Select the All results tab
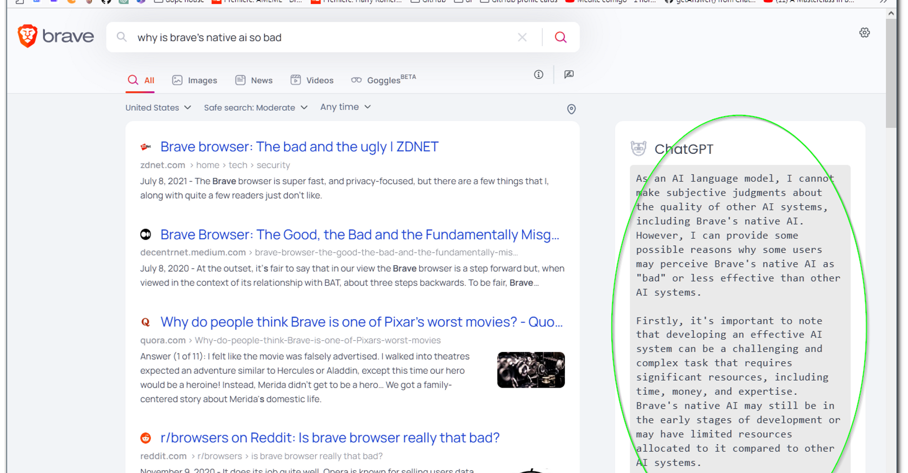 click(141, 80)
